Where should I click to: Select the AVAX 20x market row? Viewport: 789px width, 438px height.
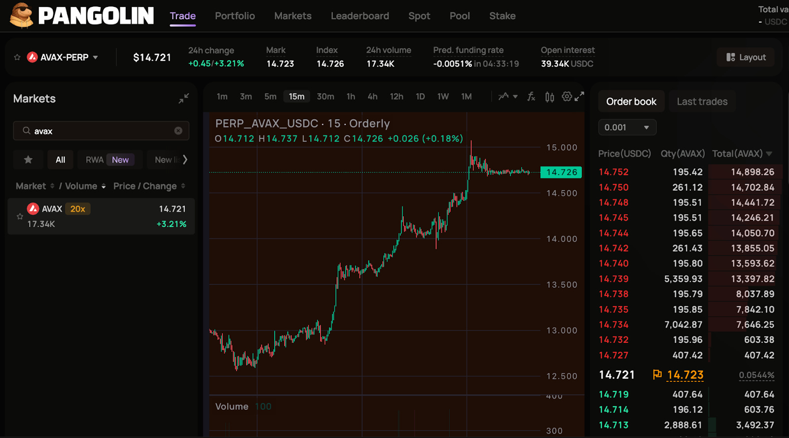101,216
